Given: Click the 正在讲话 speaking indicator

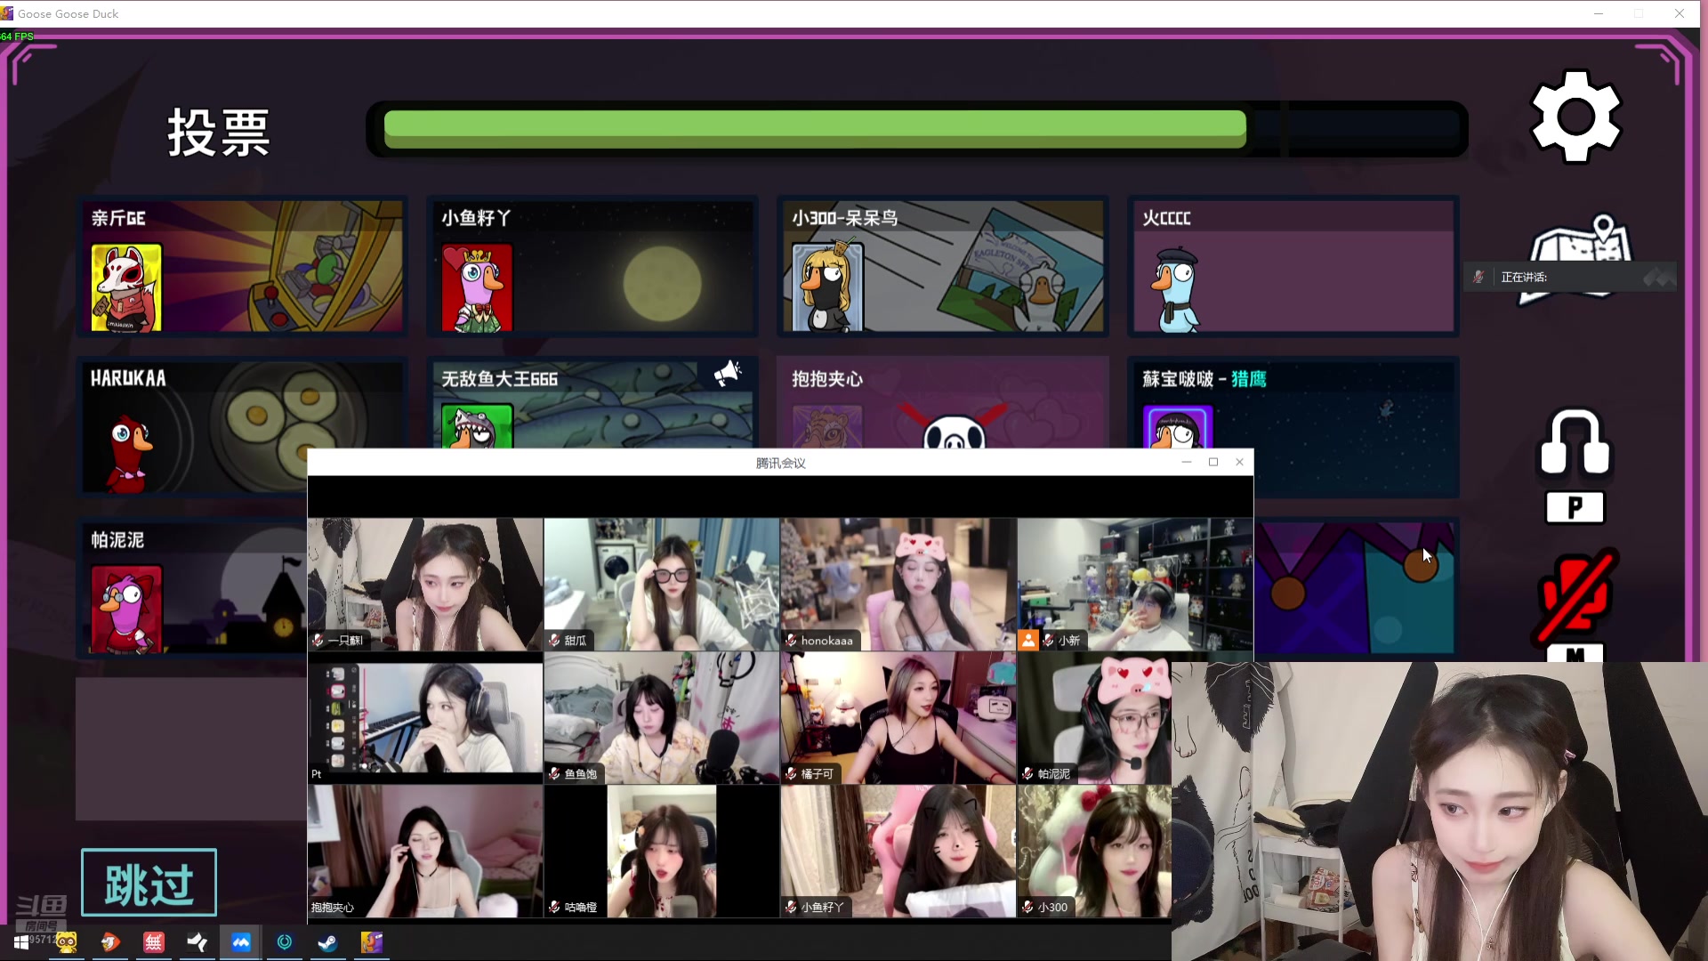Looking at the screenshot, I should (x=1570, y=277).
